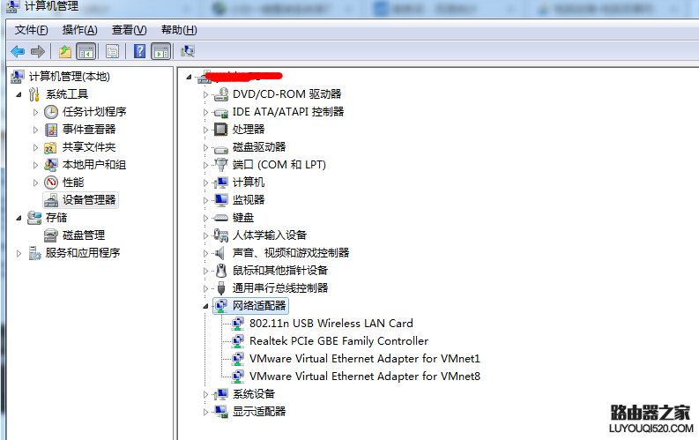The width and height of the screenshot is (699, 440).
Task: Open the 操作(A) menu
Action: coord(80,30)
